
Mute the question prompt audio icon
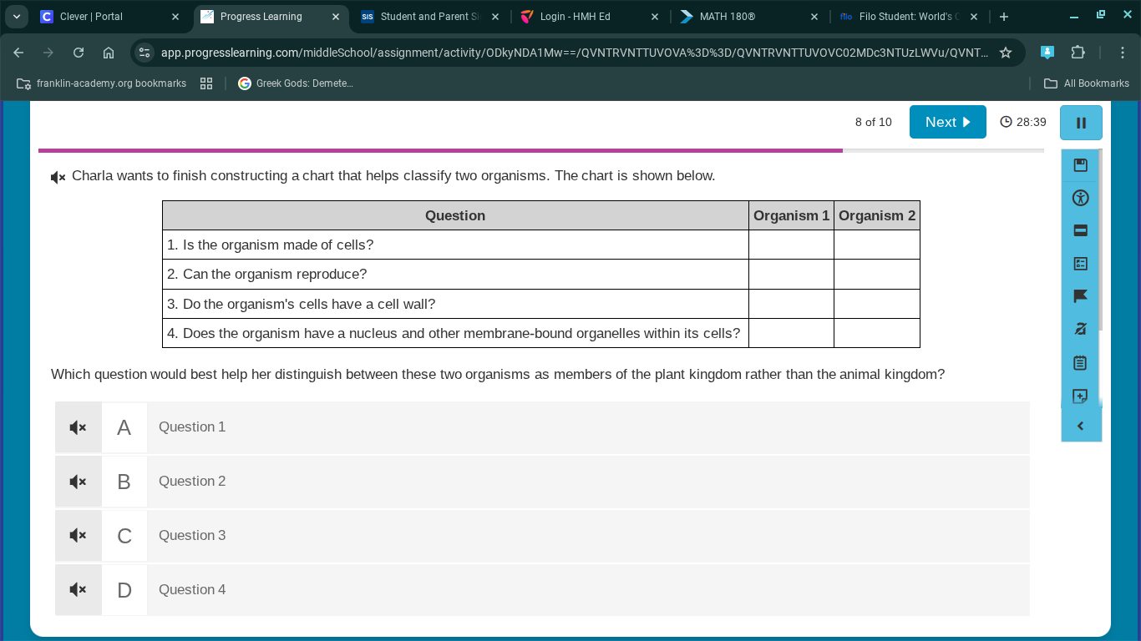[x=57, y=176]
